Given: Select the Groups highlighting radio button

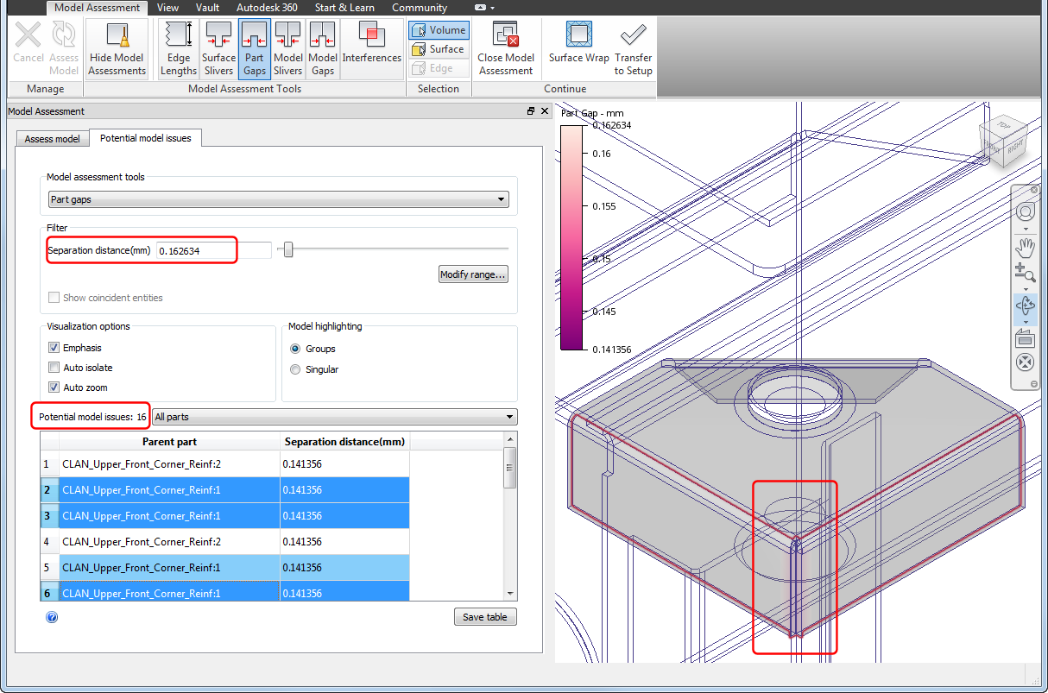Looking at the screenshot, I should 296,349.
